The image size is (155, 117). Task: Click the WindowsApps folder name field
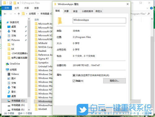[x=99, y=20]
